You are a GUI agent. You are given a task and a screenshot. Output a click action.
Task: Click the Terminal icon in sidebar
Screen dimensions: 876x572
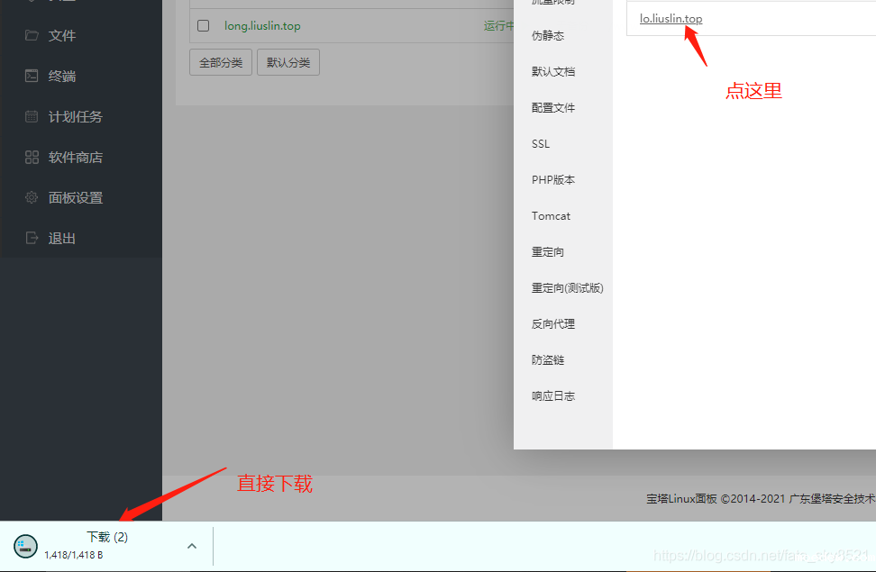(32, 77)
